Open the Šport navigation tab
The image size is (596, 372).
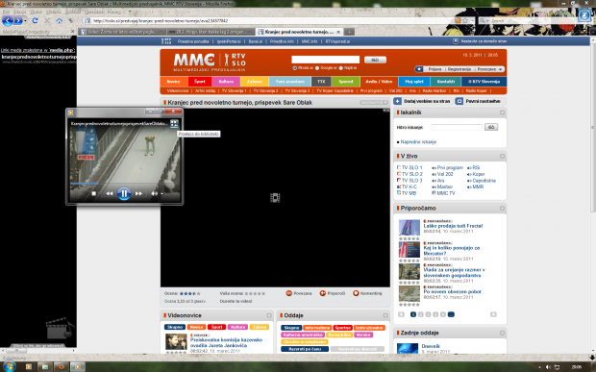200,82
